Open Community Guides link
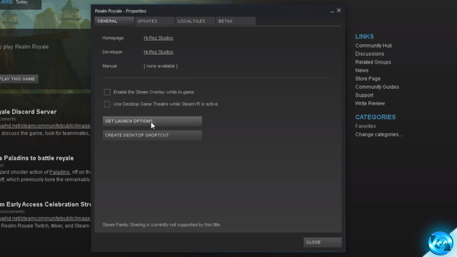 [x=377, y=87]
